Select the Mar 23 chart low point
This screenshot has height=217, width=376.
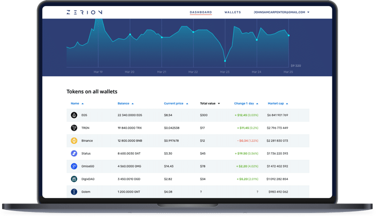click(225, 61)
